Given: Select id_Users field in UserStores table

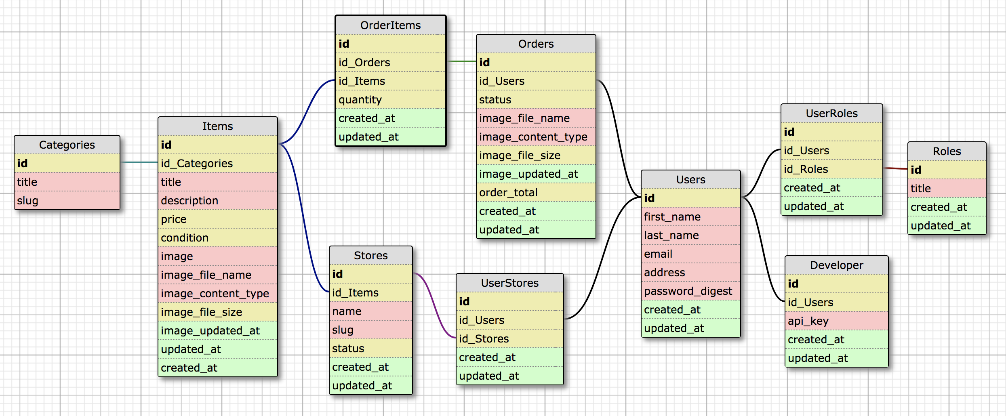Looking at the screenshot, I should [x=510, y=320].
